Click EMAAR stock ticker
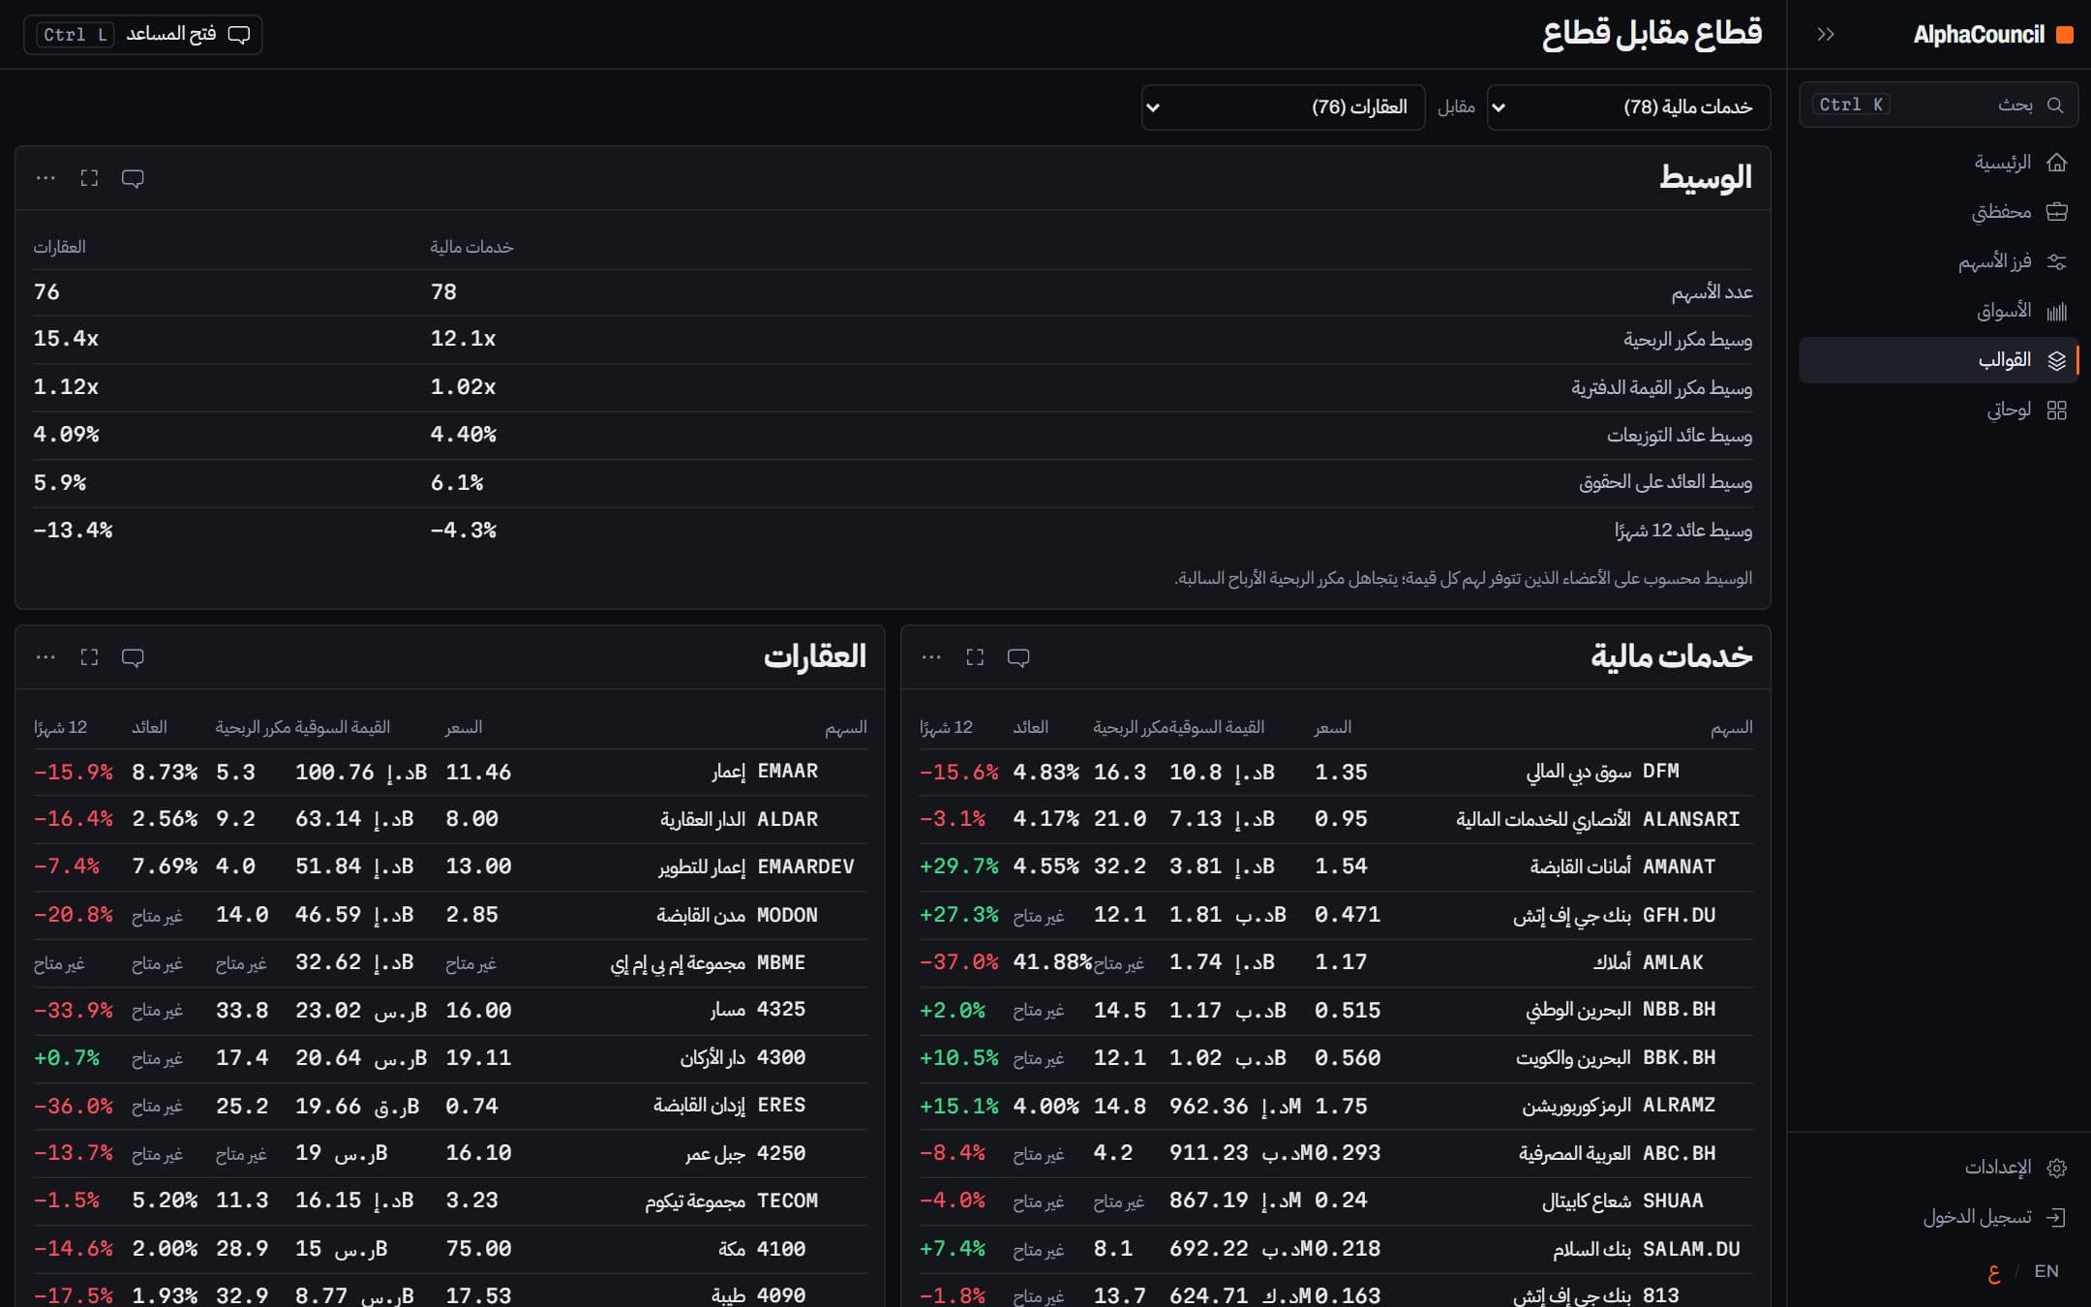 [787, 772]
